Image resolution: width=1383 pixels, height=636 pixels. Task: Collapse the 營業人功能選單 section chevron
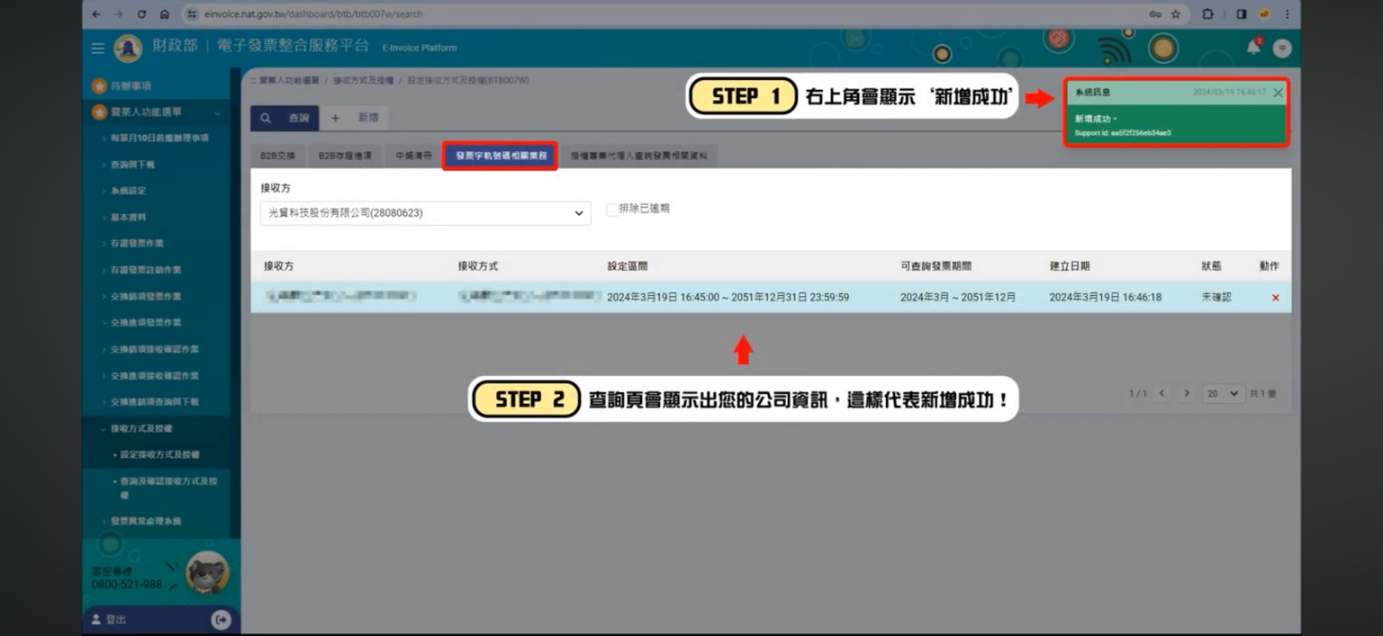[217, 112]
